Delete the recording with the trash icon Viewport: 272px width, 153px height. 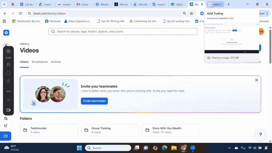(8, 81)
